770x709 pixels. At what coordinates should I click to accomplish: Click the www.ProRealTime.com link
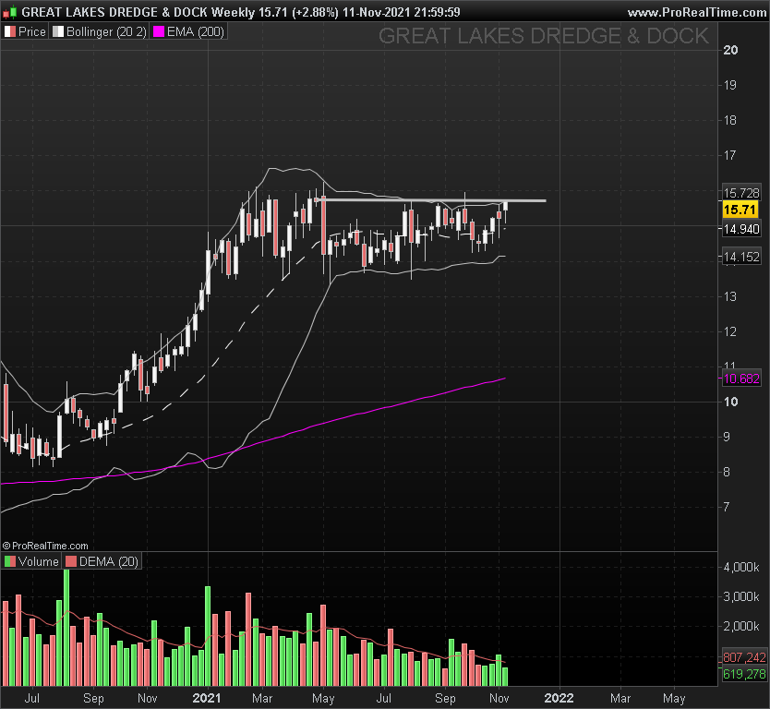click(x=697, y=12)
